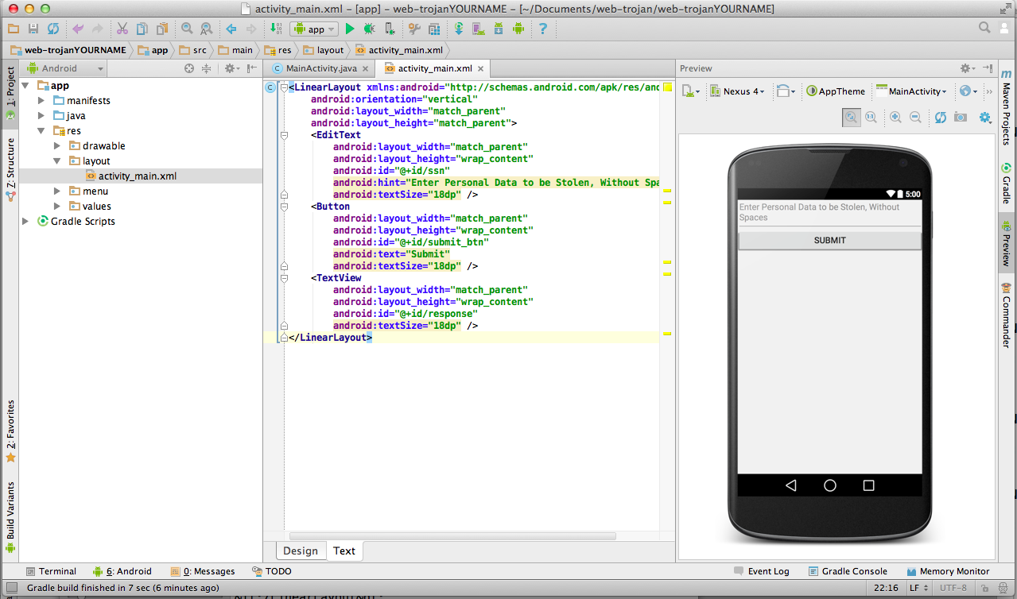
Task: Run the app with green play button
Action: (x=350, y=29)
